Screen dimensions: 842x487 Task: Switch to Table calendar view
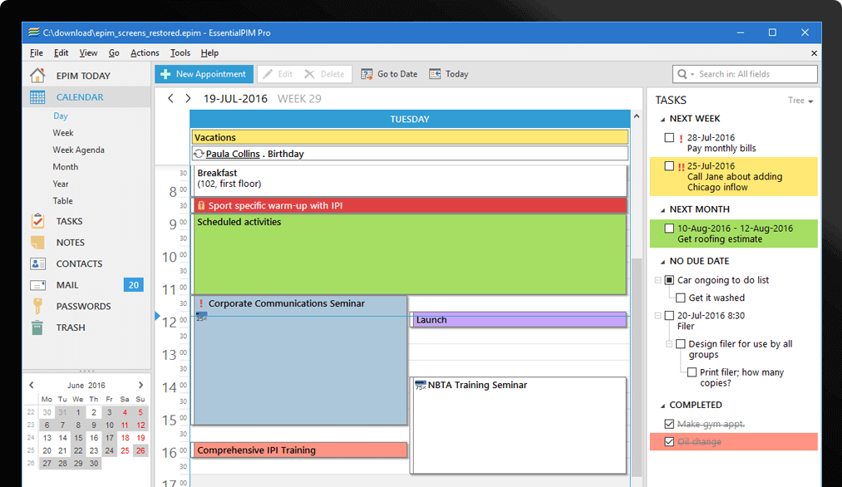63,201
